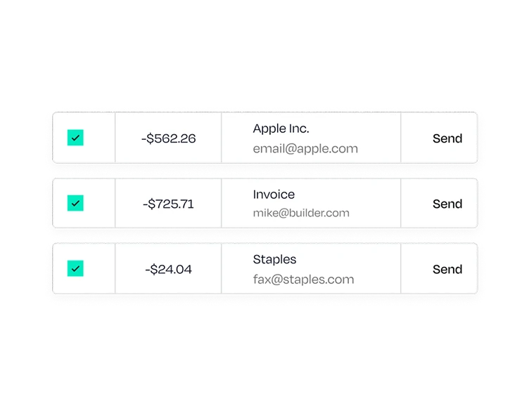This screenshot has height=413, width=529.
Task: Click the email@apple.com address
Action: click(305, 148)
